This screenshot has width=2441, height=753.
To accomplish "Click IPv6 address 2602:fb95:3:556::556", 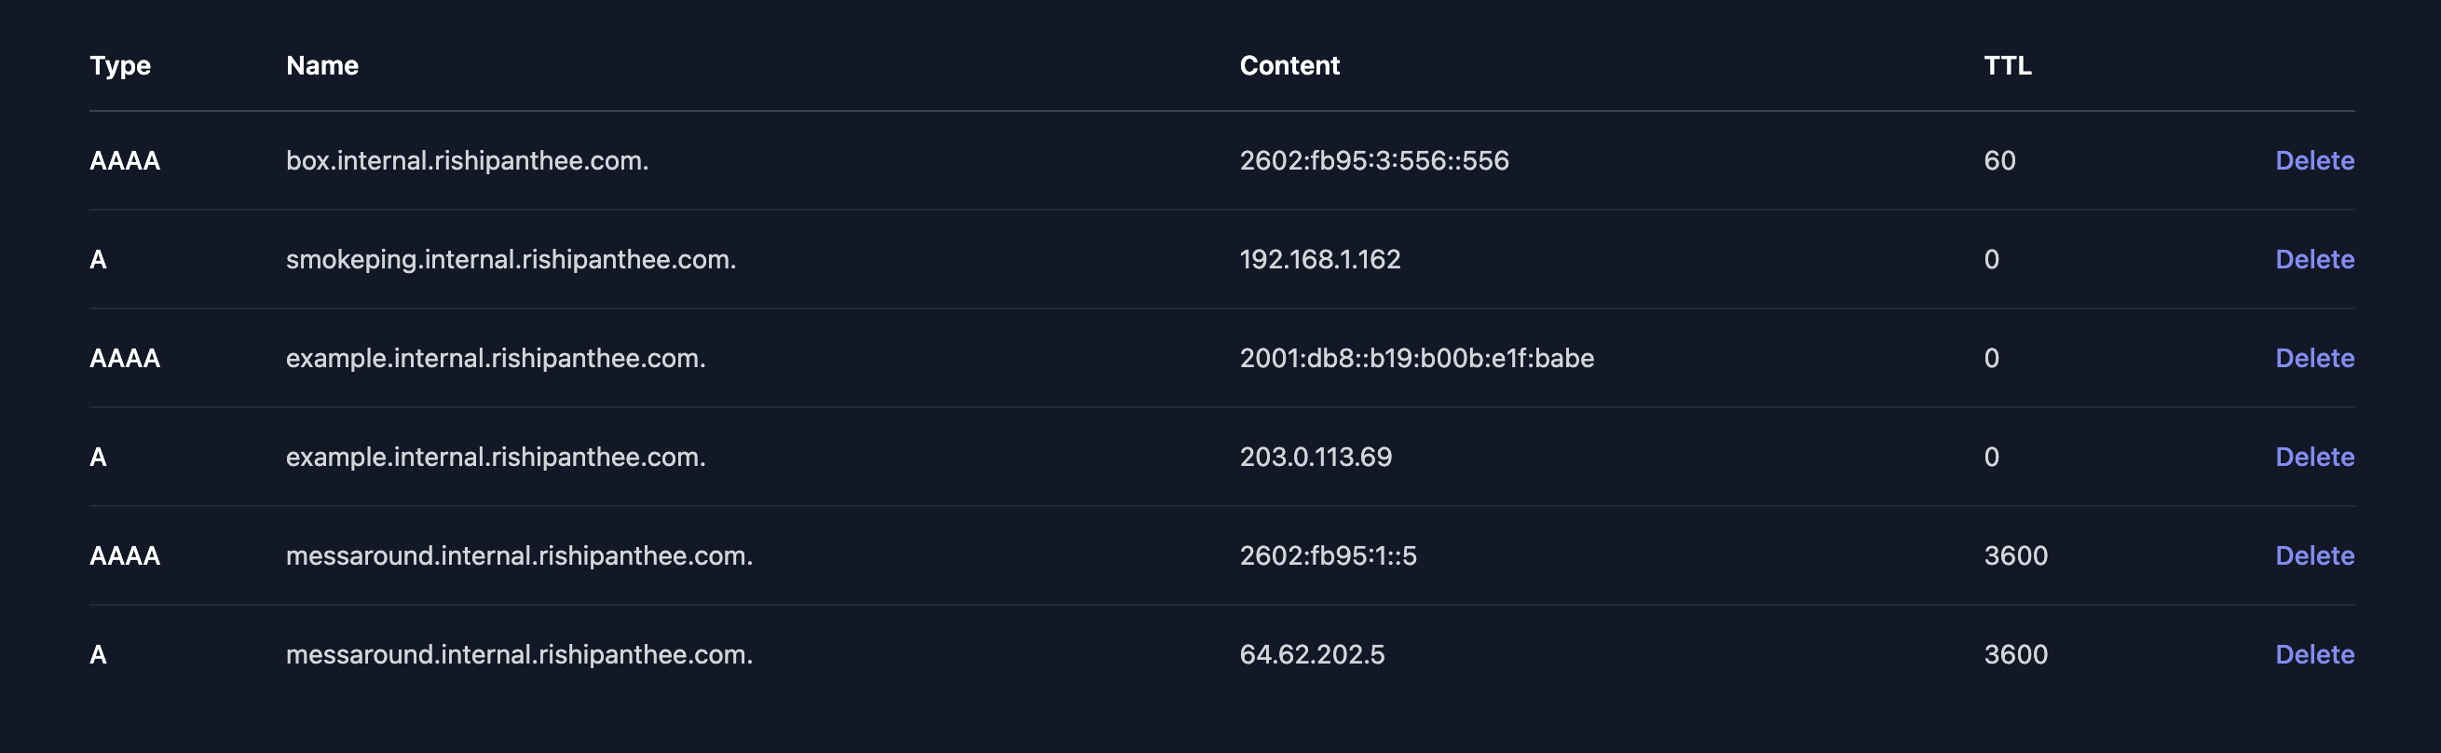I will click(1374, 160).
